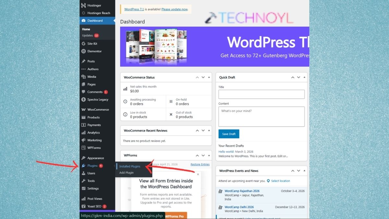
Task: Click Restore Entries link
Action: pyautogui.click(x=200, y=164)
